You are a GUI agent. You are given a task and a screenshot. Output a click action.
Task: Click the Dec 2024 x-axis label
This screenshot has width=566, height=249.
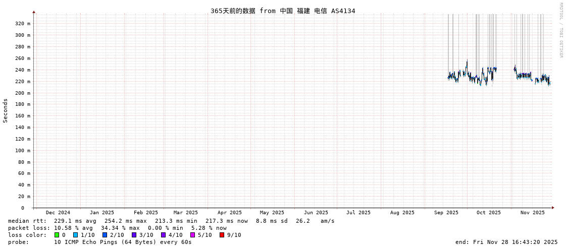pyautogui.click(x=58, y=213)
